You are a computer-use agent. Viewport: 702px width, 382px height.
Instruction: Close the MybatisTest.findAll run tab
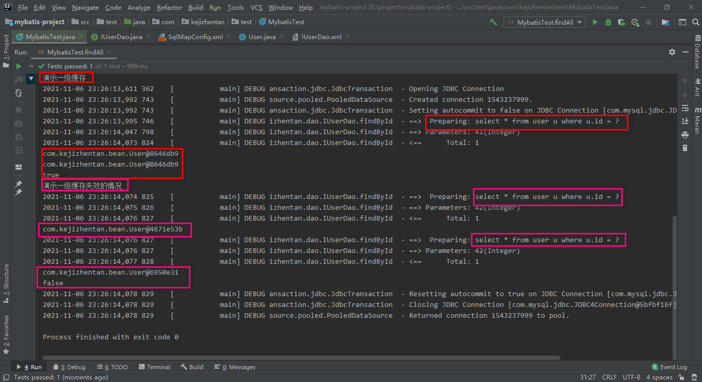109,52
